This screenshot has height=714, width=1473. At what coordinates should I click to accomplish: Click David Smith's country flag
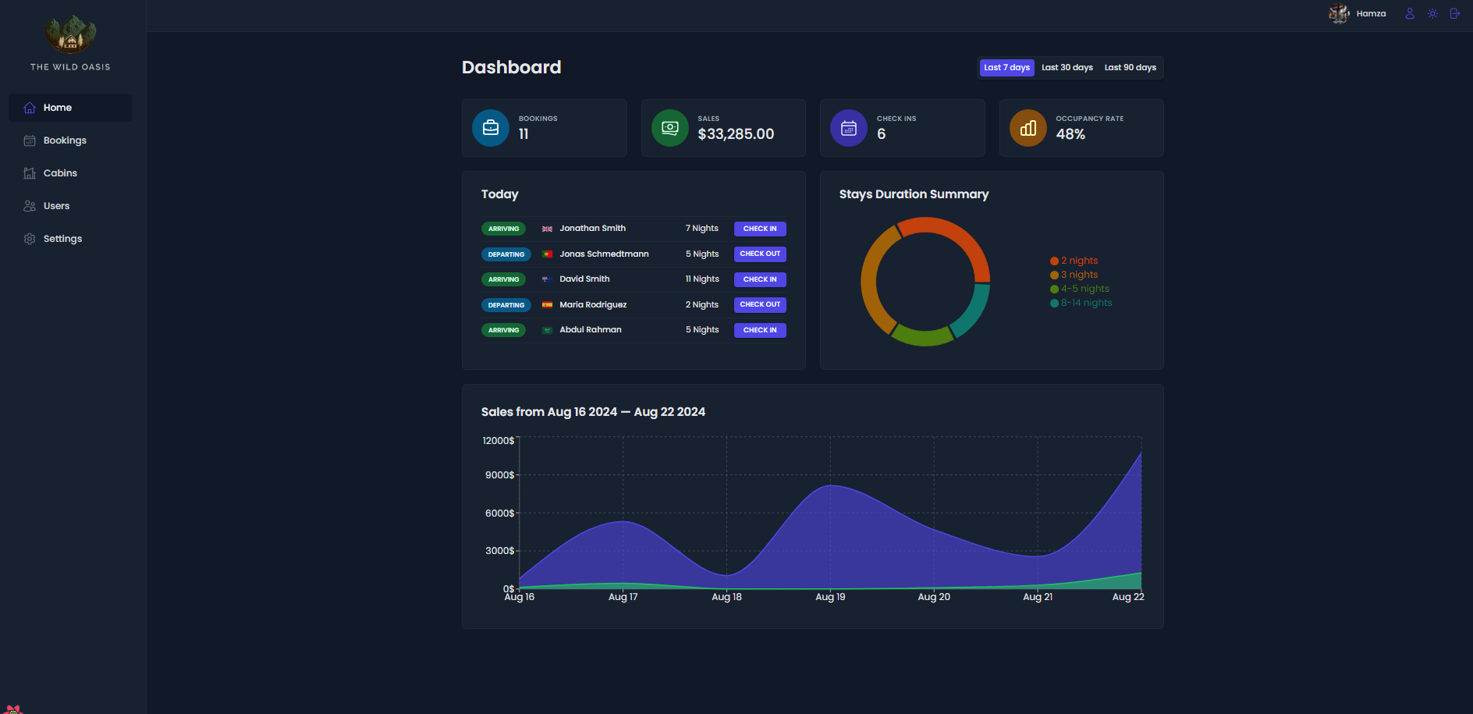(547, 279)
